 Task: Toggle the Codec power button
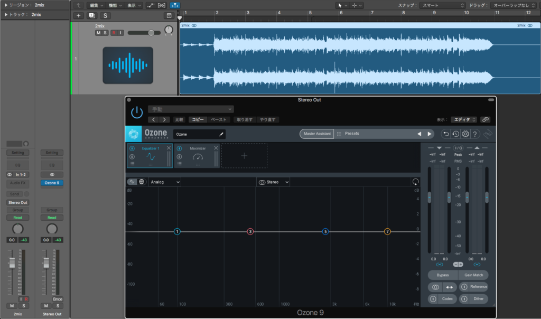click(433, 299)
